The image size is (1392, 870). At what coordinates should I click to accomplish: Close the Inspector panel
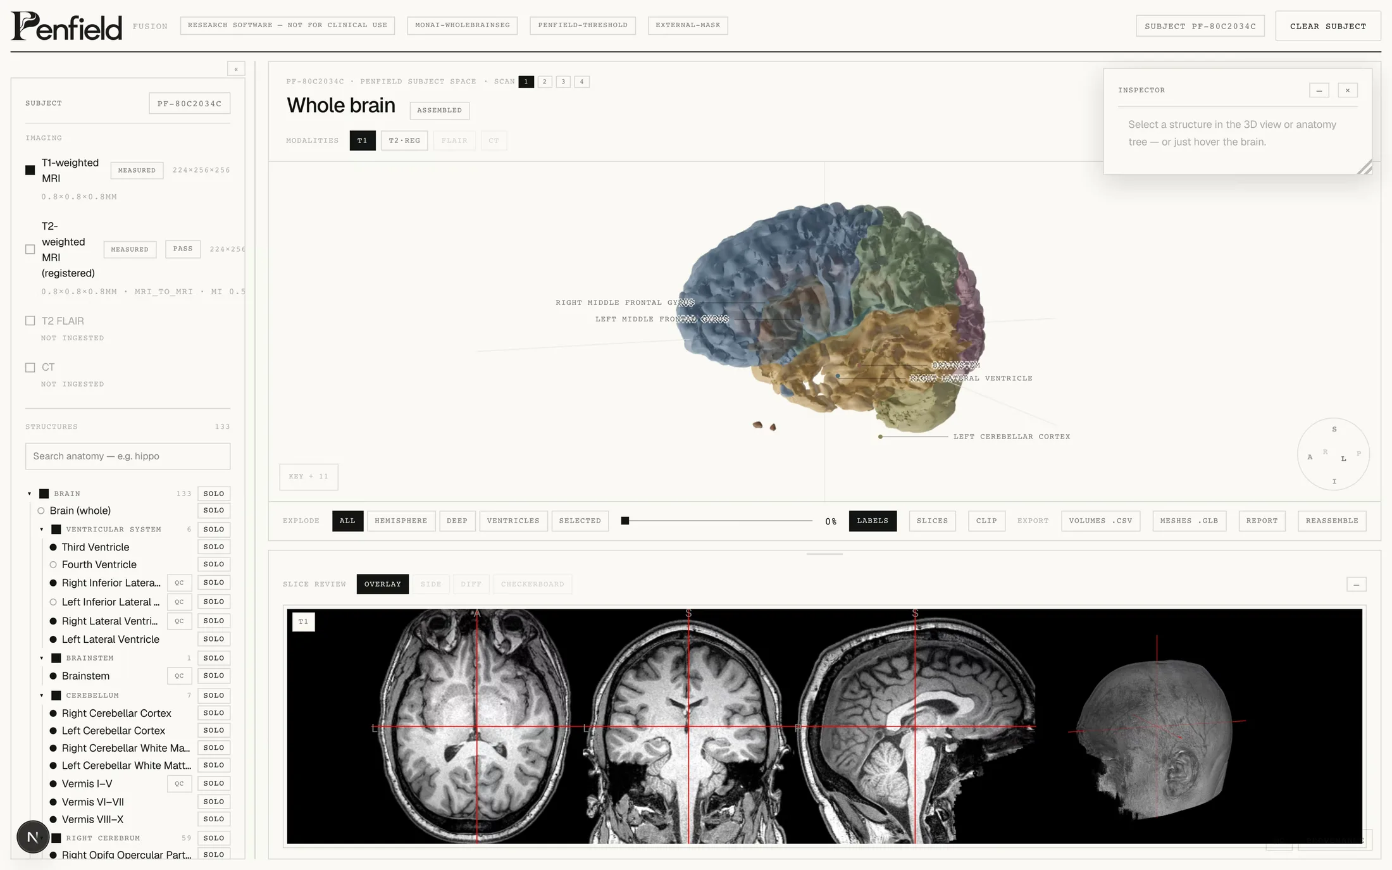point(1348,90)
